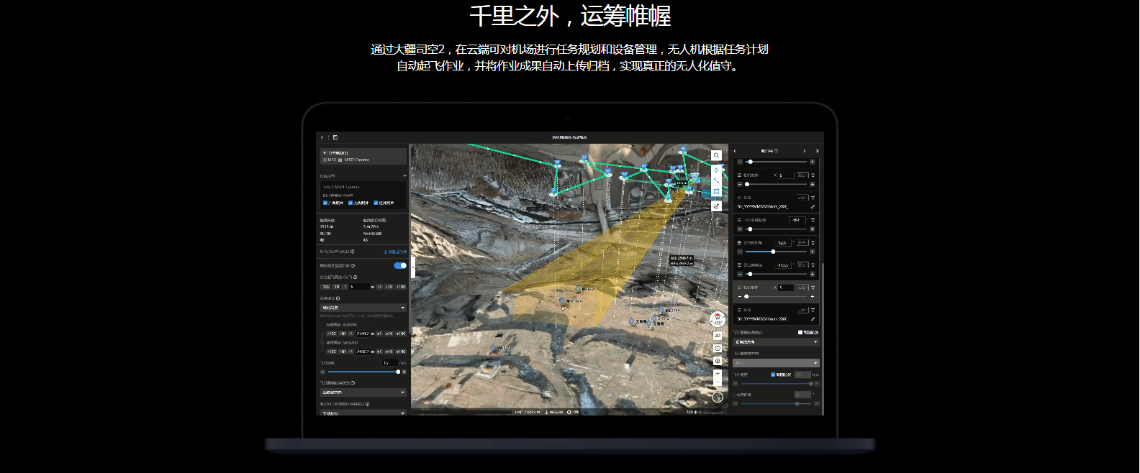
Task: Click the flight speed field showing 15
Action: (x=390, y=363)
